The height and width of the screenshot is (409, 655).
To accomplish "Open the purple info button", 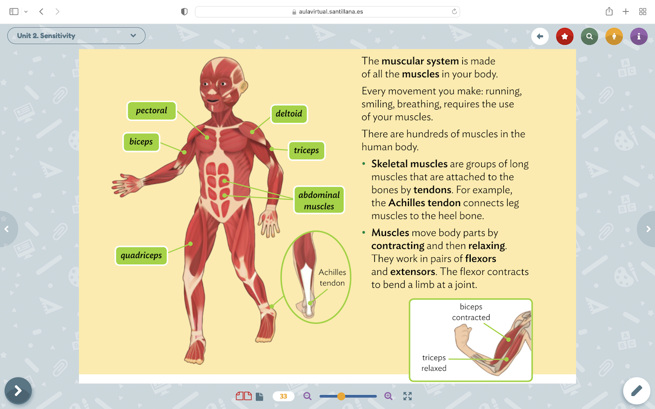I will pos(639,36).
